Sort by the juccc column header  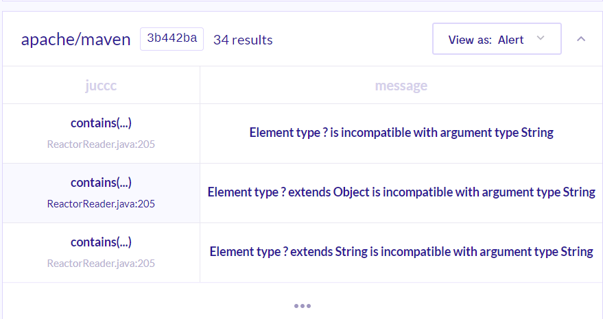coord(101,85)
